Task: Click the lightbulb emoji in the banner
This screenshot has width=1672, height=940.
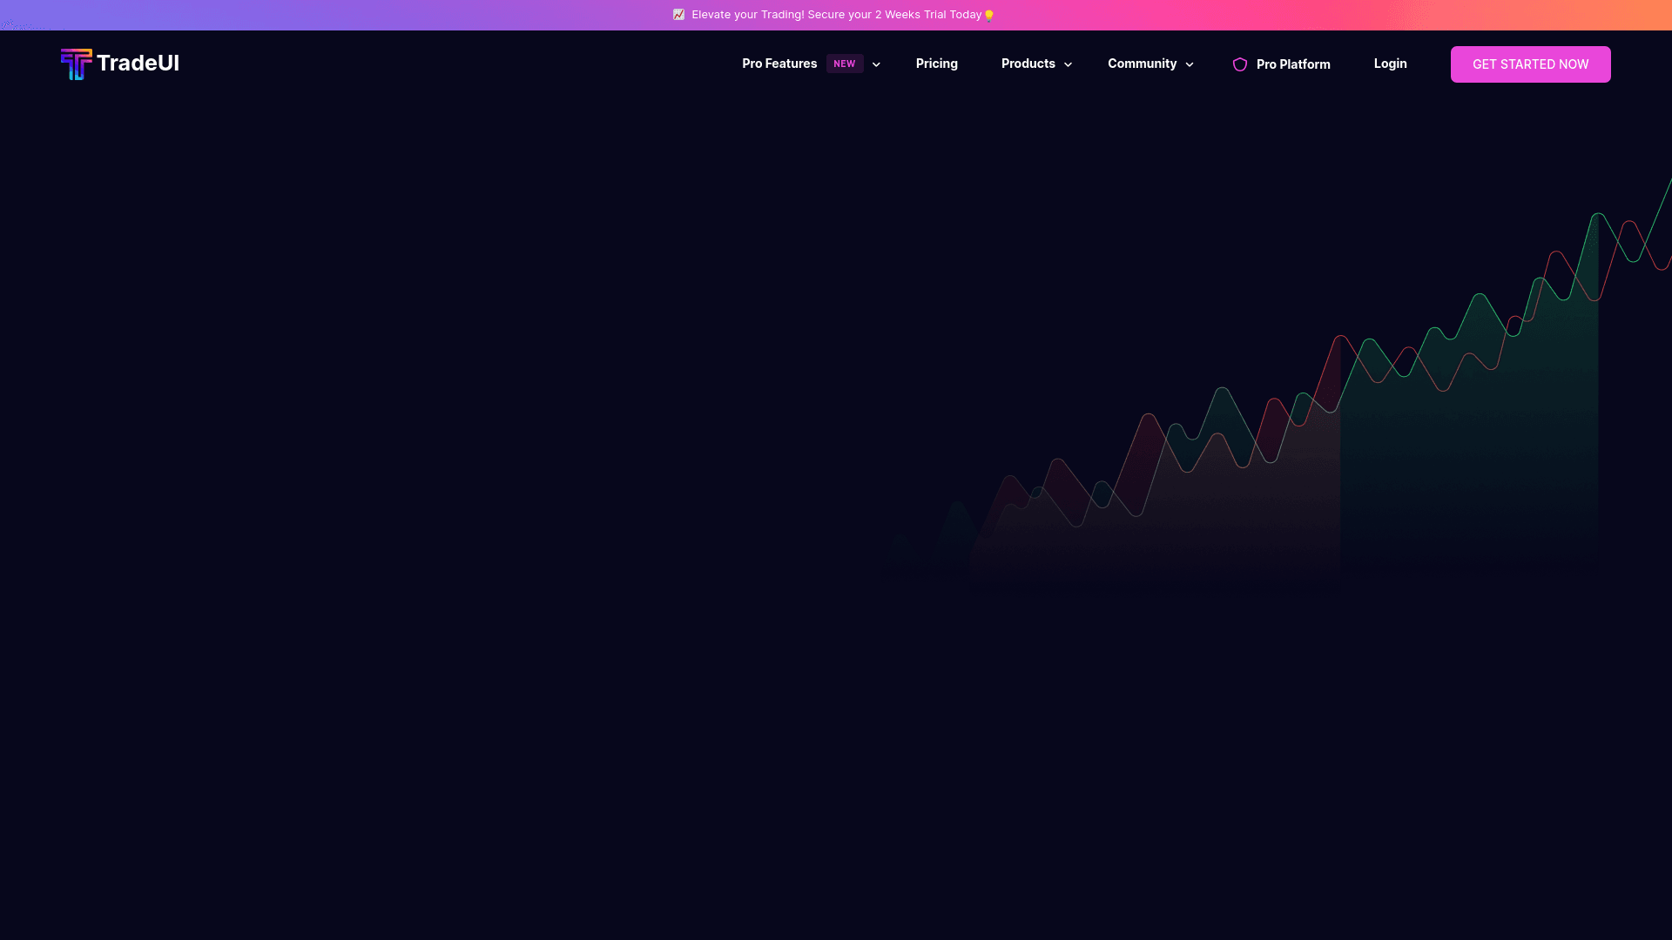Action: [988, 16]
